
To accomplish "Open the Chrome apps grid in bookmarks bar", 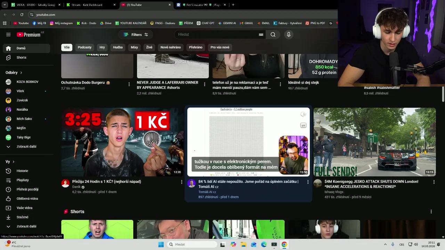I will [x=5, y=23].
